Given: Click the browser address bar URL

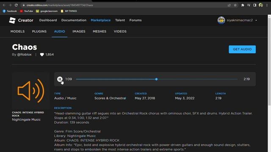Looking at the screenshot, I should 60,5.
